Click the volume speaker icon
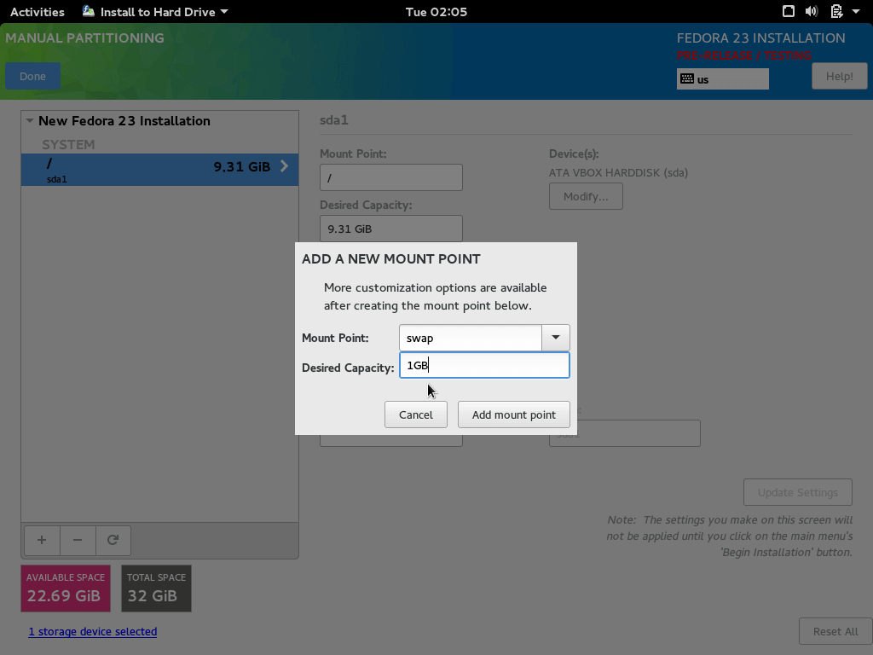The image size is (873, 655). tap(812, 11)
